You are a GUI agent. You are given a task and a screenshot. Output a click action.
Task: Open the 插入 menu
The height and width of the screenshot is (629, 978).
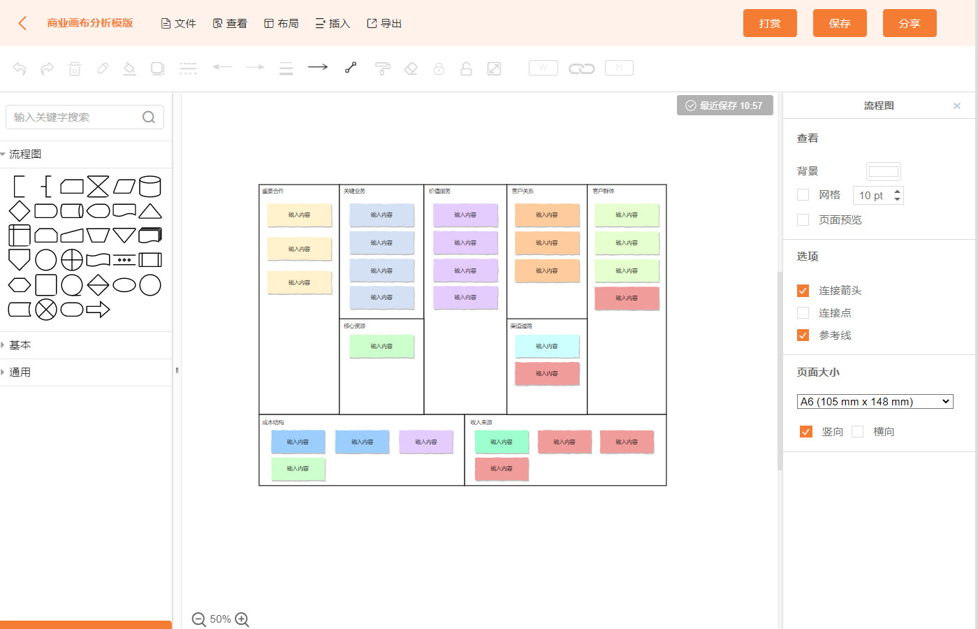[x=333, y=24]
